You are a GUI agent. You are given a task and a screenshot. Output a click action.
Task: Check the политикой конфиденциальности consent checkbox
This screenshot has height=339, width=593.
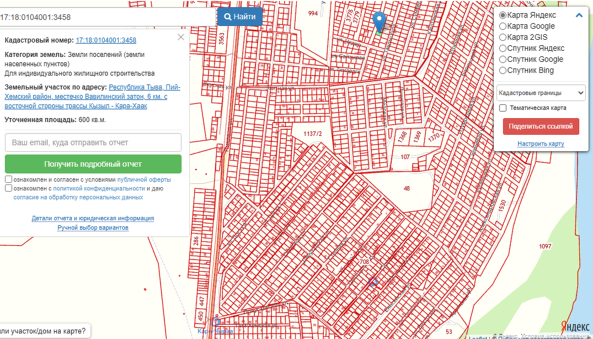pyautogui.click(x=9, y=188)
